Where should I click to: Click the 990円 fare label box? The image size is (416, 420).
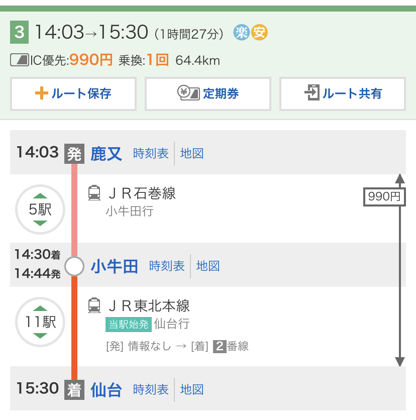384,196
